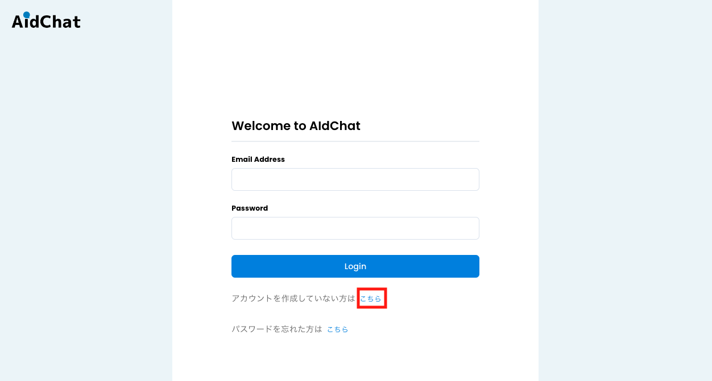Click the パスワードを忘れた方は text

(276, 328)
